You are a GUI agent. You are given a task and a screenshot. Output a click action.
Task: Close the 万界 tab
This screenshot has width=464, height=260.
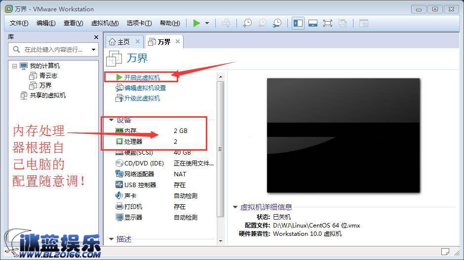coord(178,42)
